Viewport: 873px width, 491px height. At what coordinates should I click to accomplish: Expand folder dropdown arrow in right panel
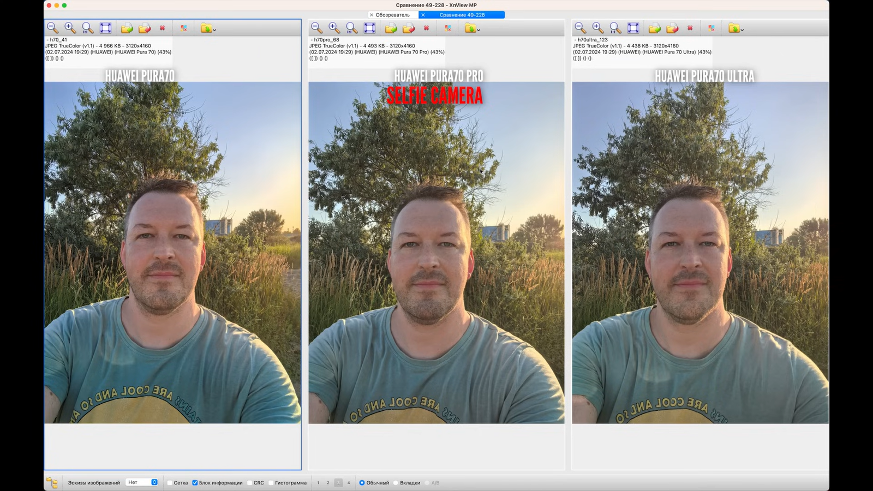coord(742,29)
